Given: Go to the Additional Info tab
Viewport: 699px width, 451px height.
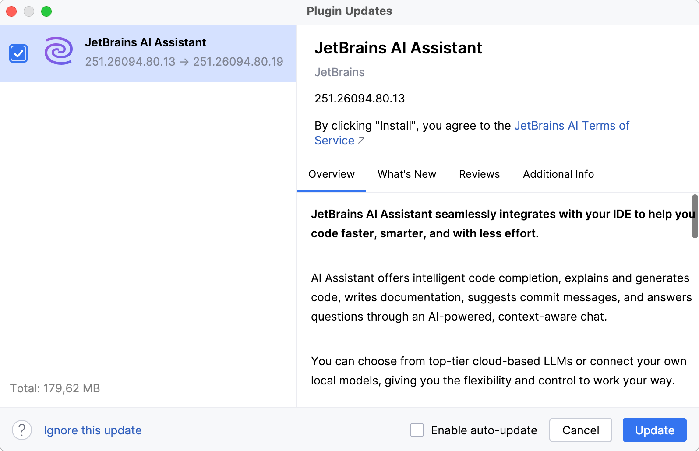Looking at the screenshot, I should click(x=558, y=174).
